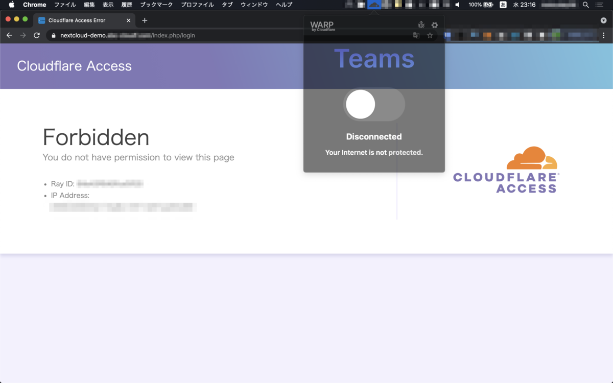Click the WARP bug report icon
This screenshot has width=613, height=383.
coord(421,25)
